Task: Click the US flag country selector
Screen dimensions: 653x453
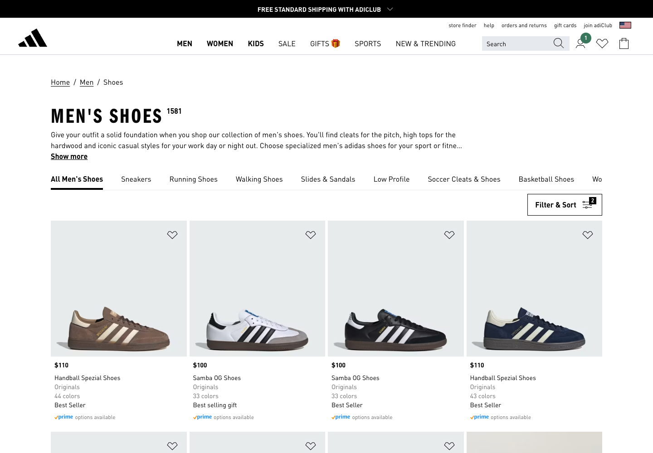Action: [625, 25]
